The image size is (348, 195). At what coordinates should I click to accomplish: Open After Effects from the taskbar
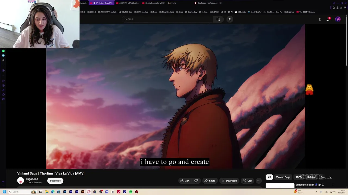[x=71, y=192]
